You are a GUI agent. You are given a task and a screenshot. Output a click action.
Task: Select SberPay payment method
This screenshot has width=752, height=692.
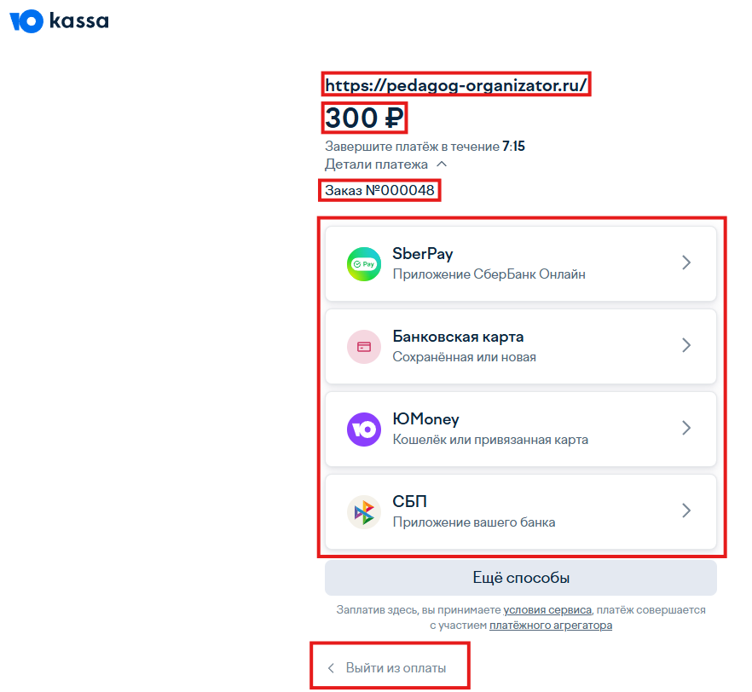[x=521, y=264]
